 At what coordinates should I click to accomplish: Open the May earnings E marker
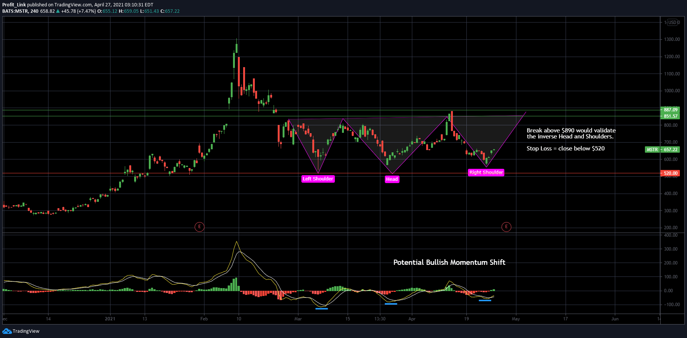click(506, 227)
